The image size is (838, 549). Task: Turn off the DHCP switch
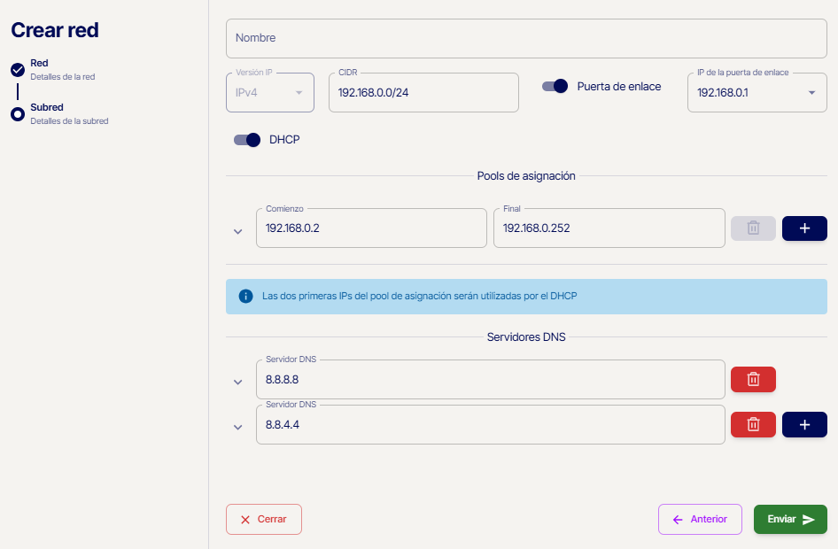247,140
